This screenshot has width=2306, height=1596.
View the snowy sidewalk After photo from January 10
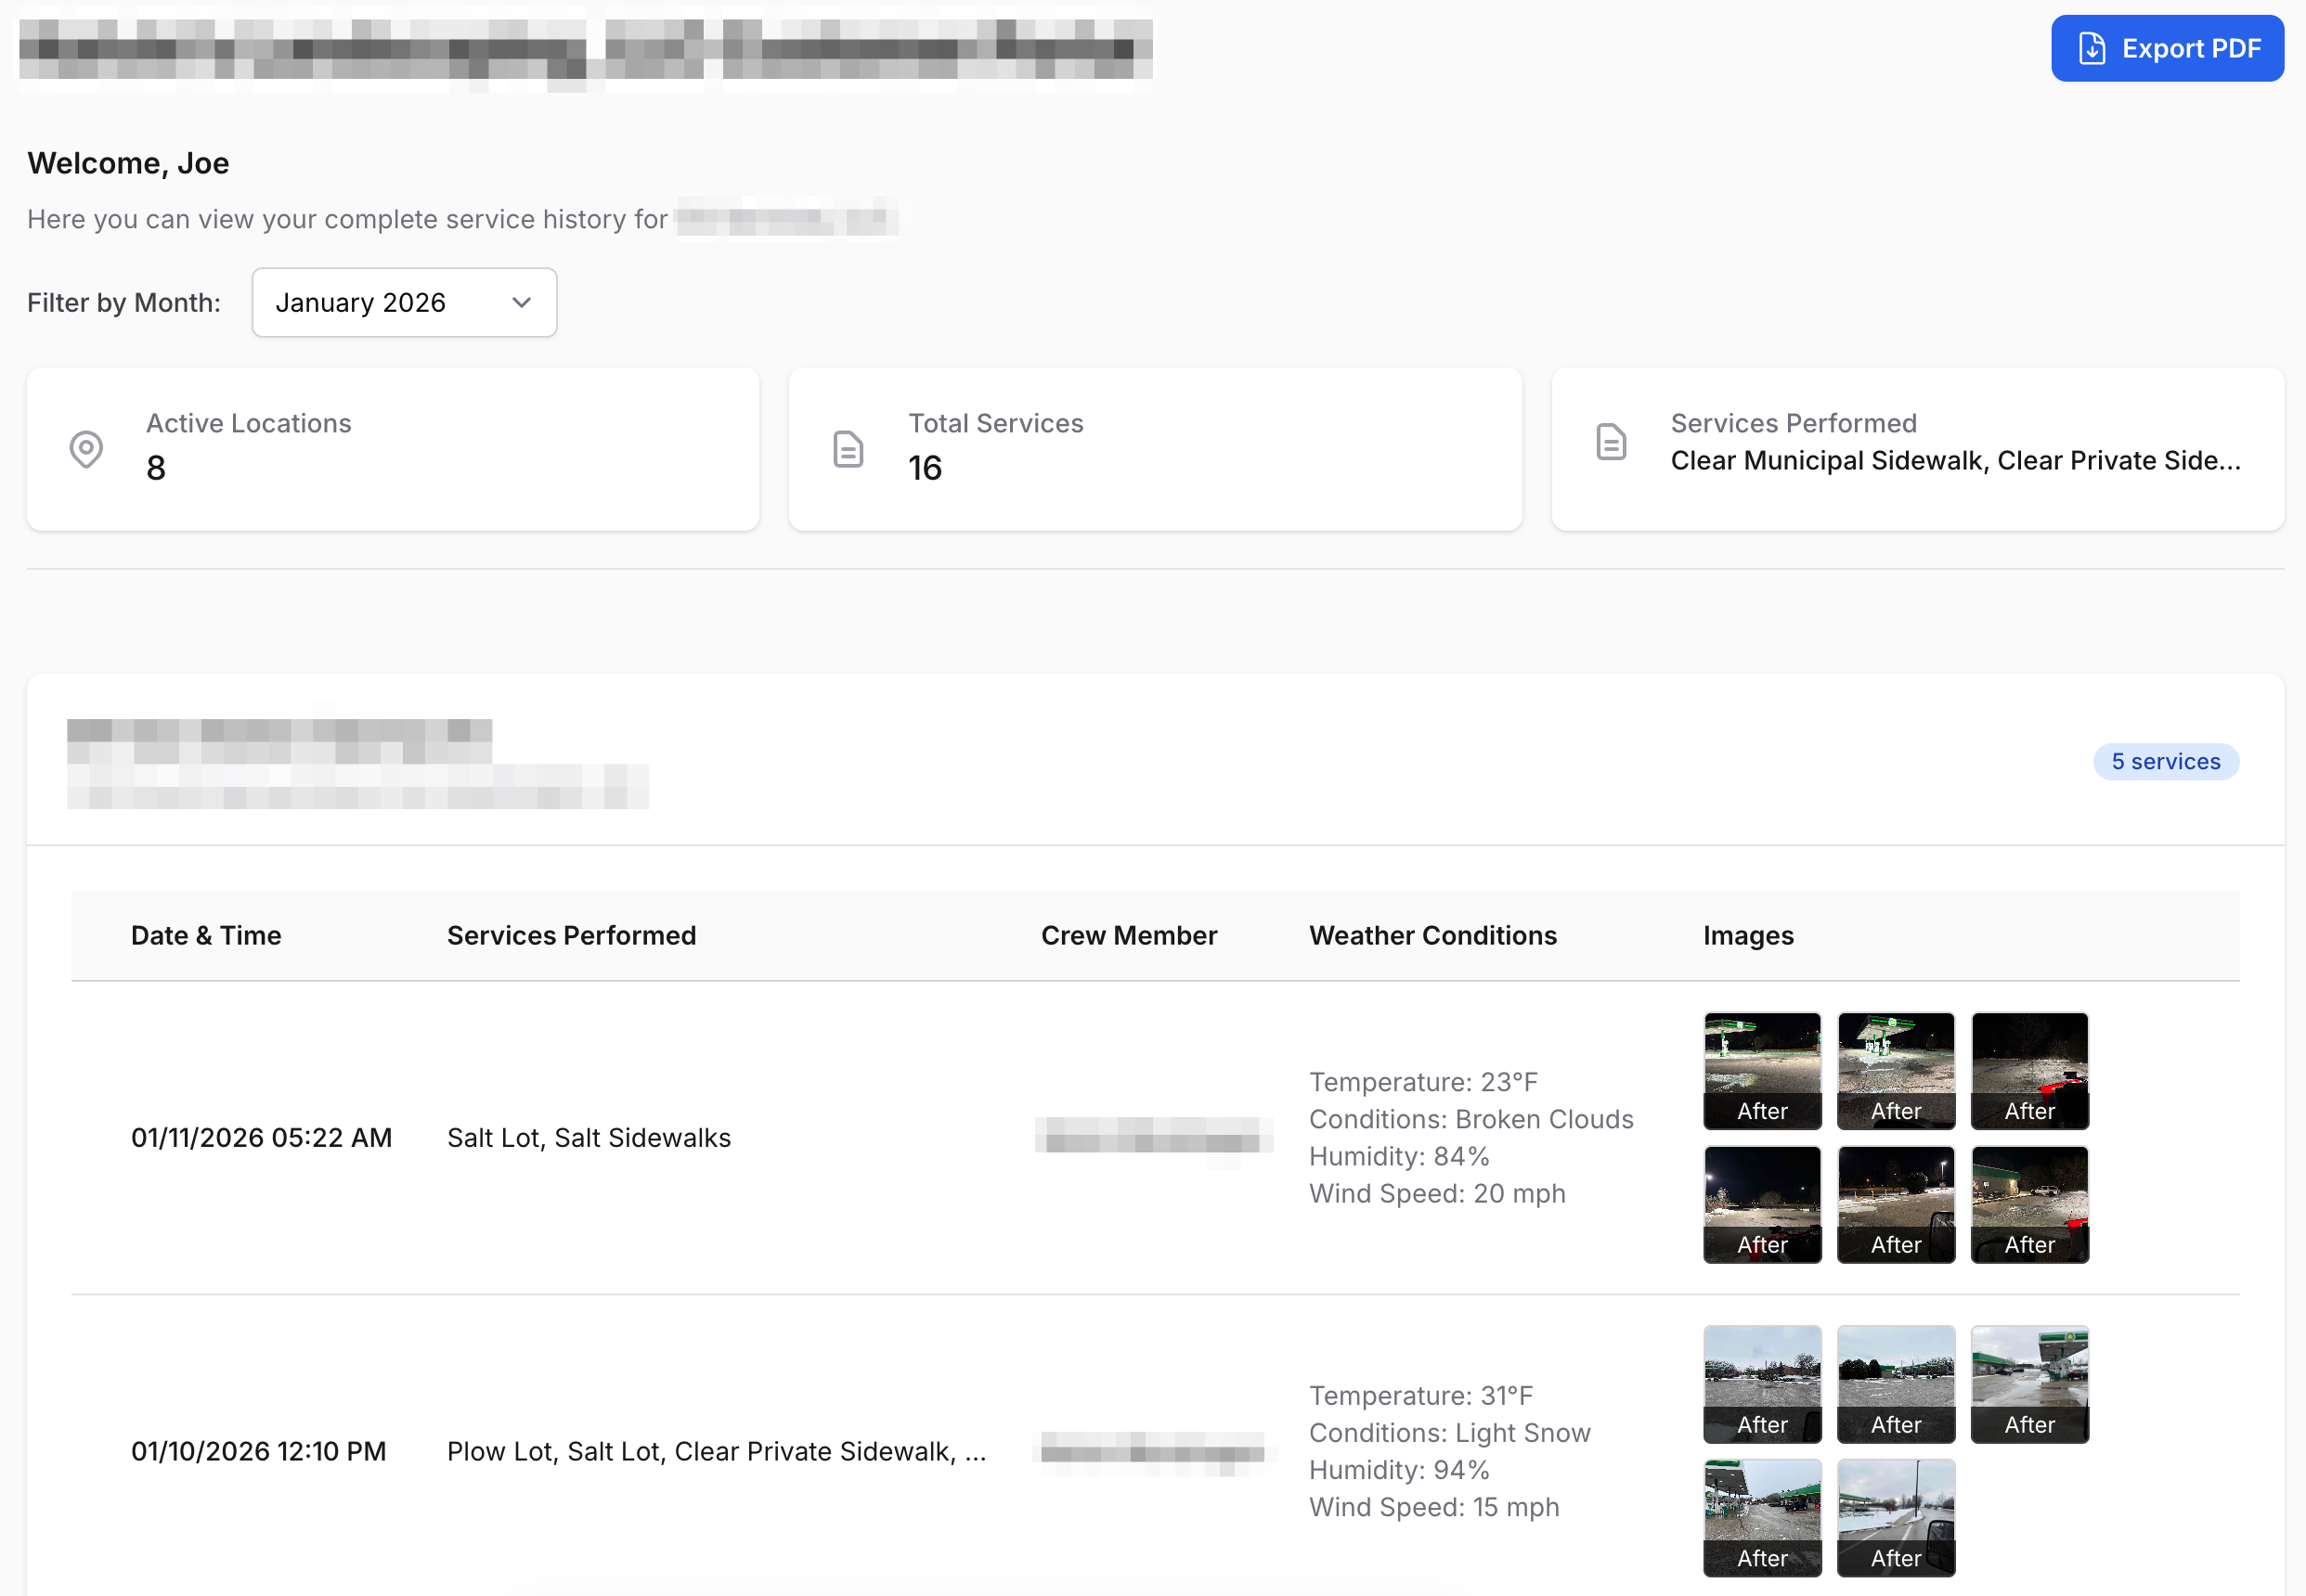(x=1896, y=1518)
